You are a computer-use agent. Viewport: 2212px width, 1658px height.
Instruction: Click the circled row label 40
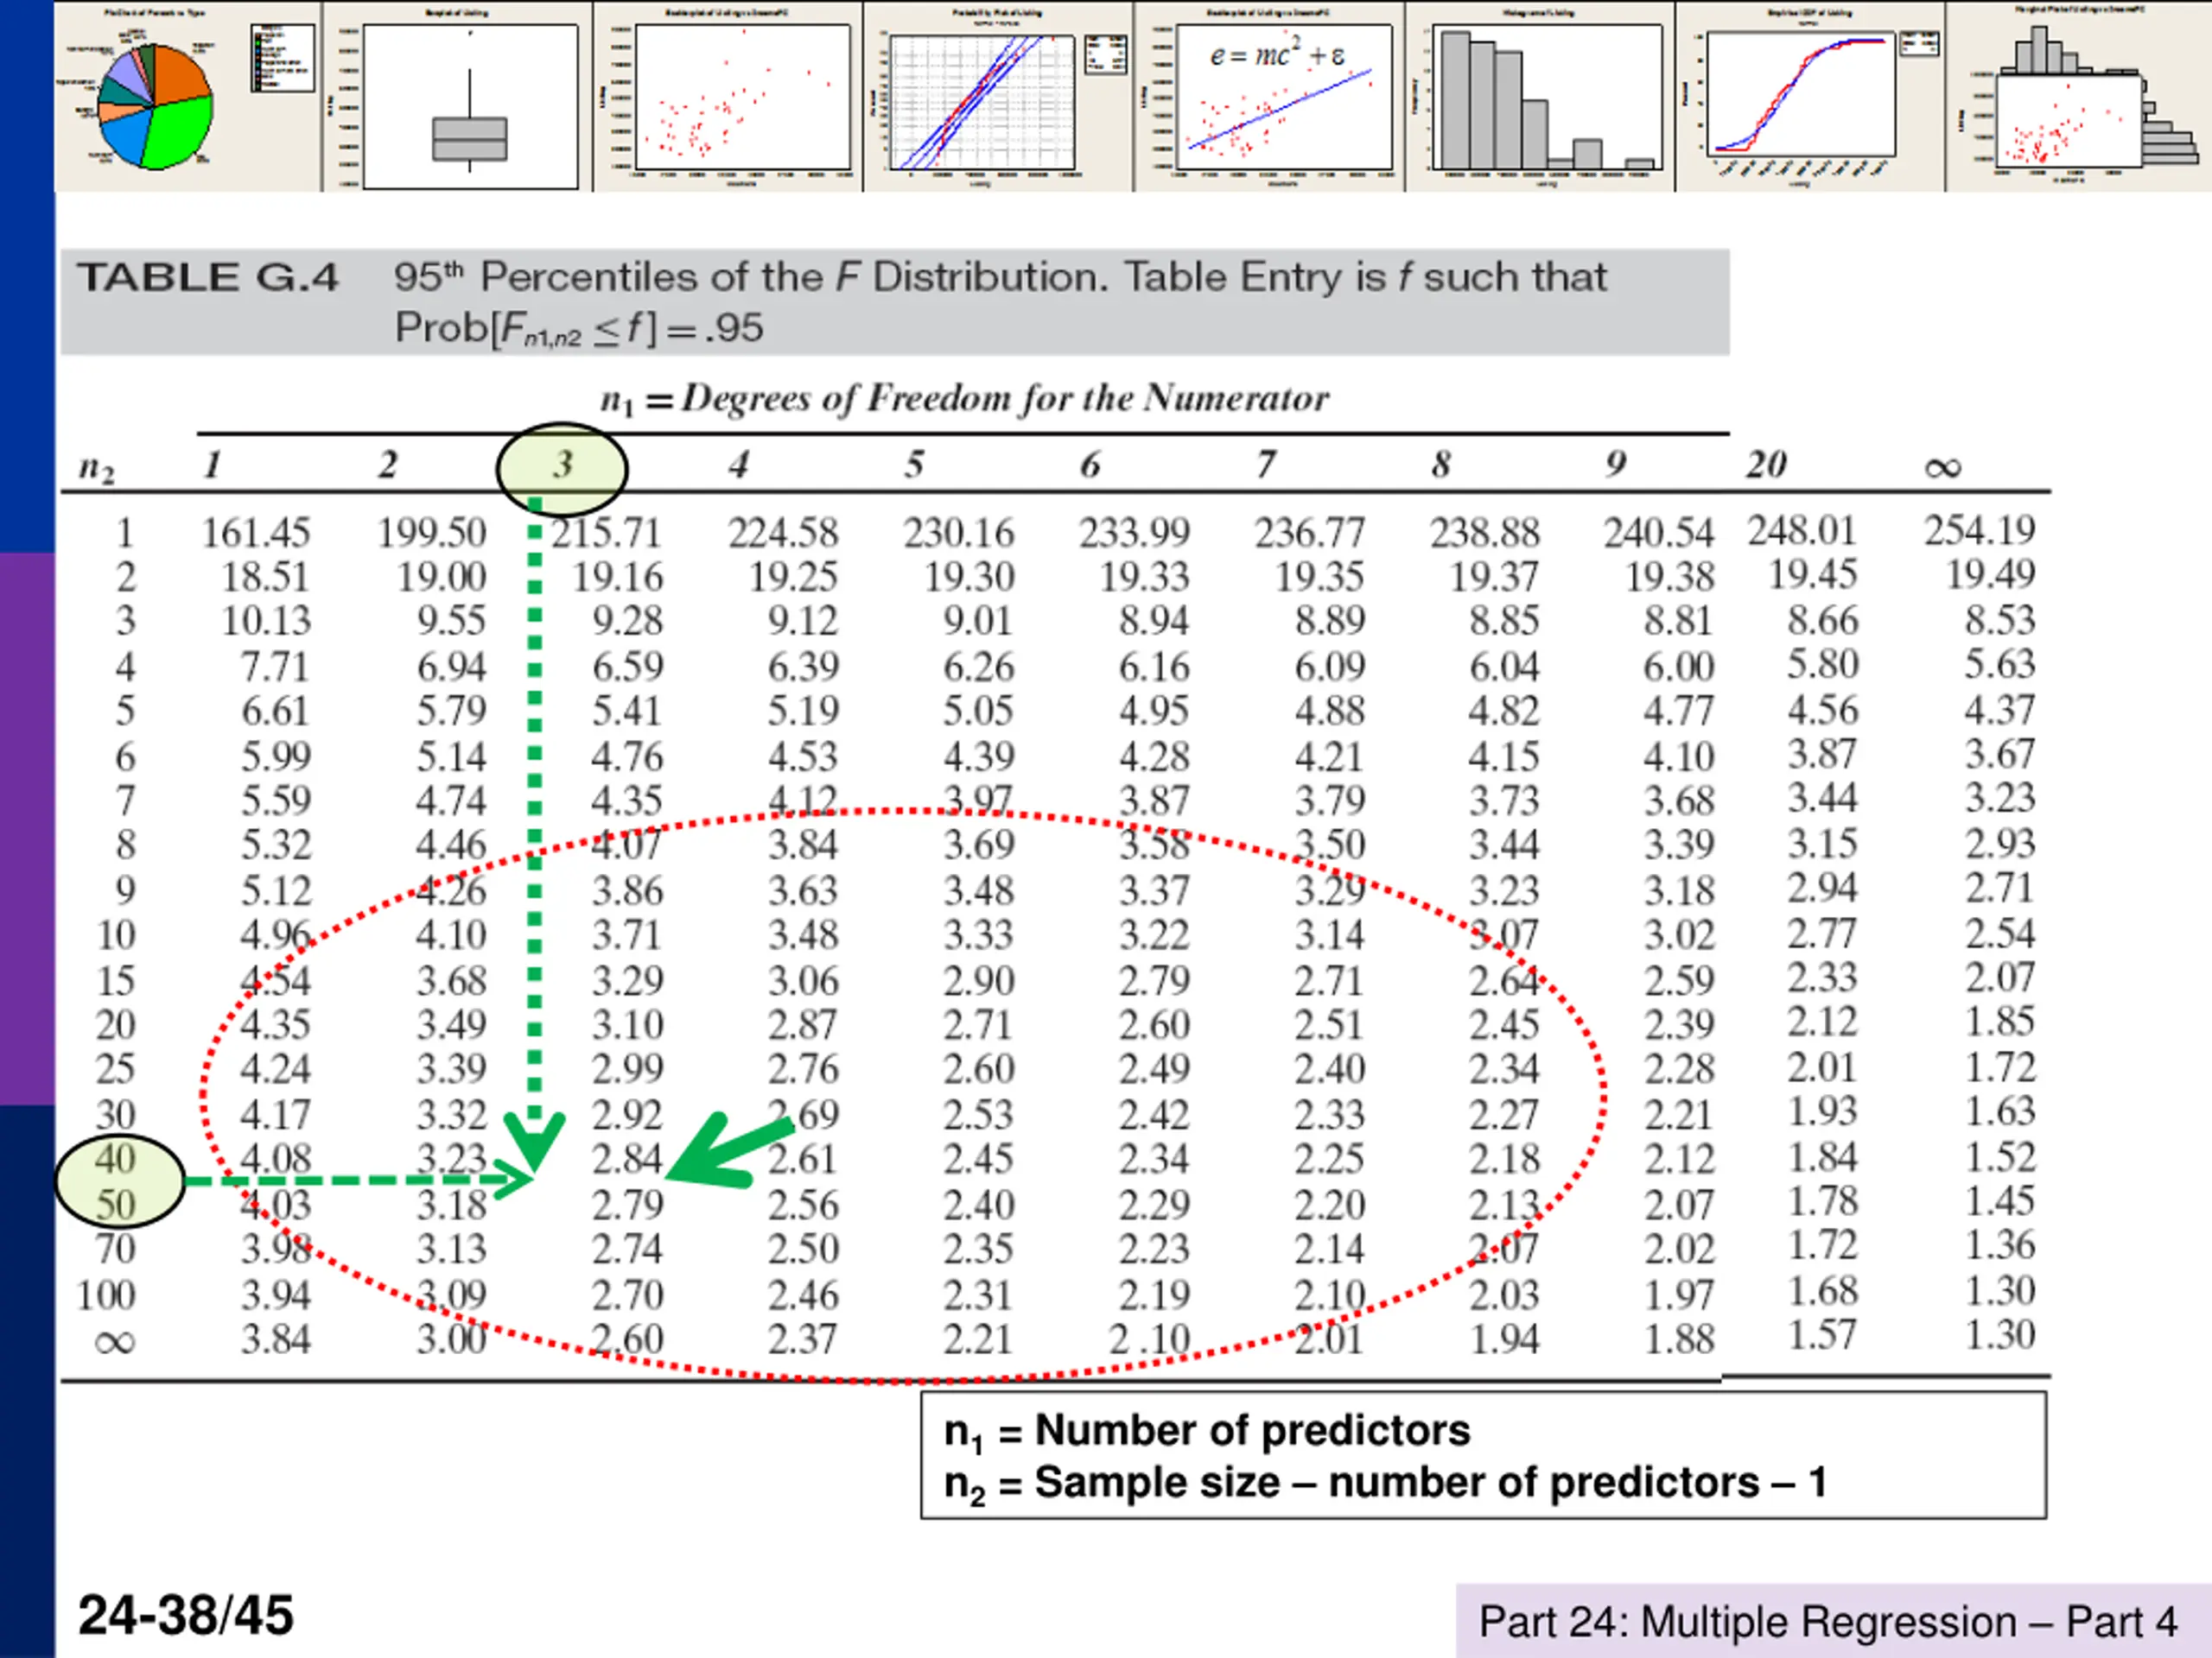tap(116, 1159)
